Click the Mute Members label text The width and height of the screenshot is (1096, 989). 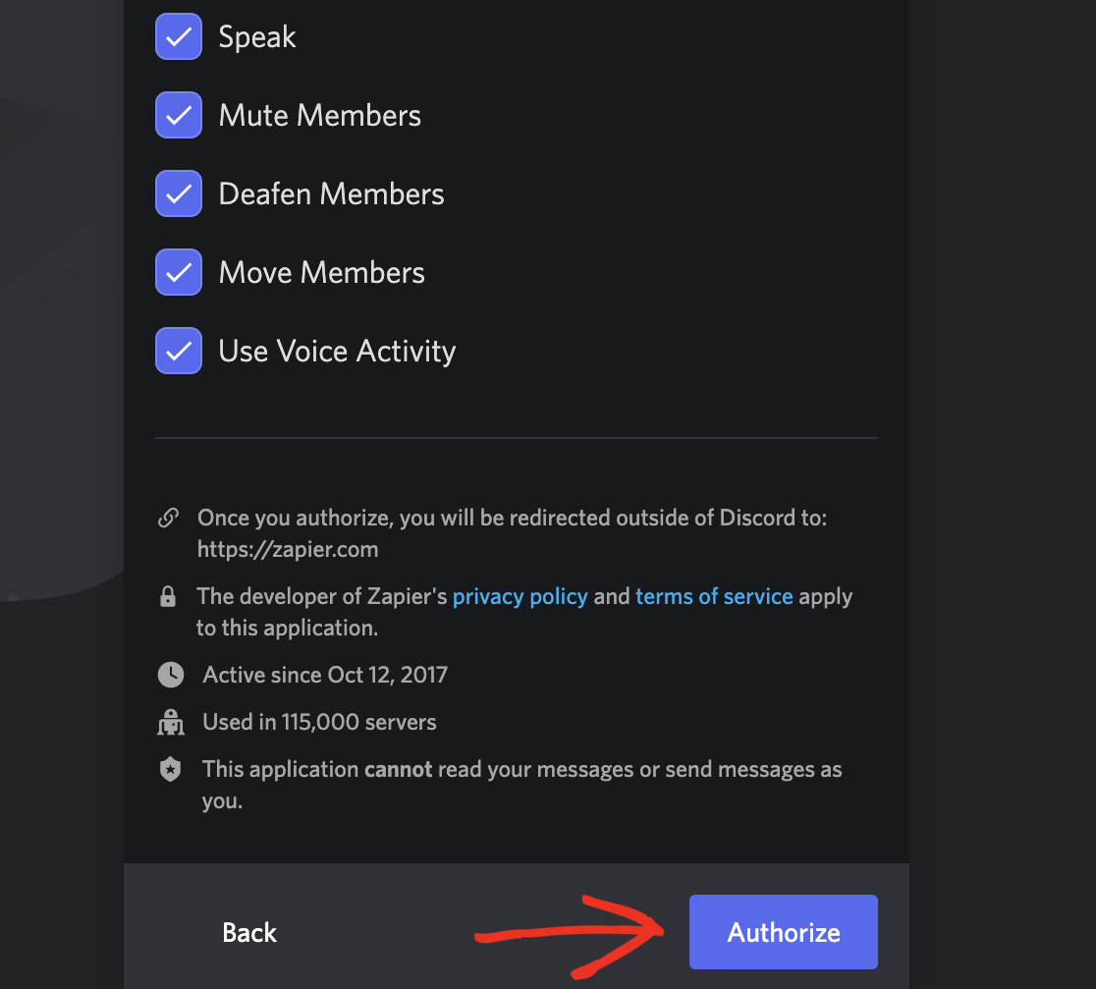[x=320, y=115]
